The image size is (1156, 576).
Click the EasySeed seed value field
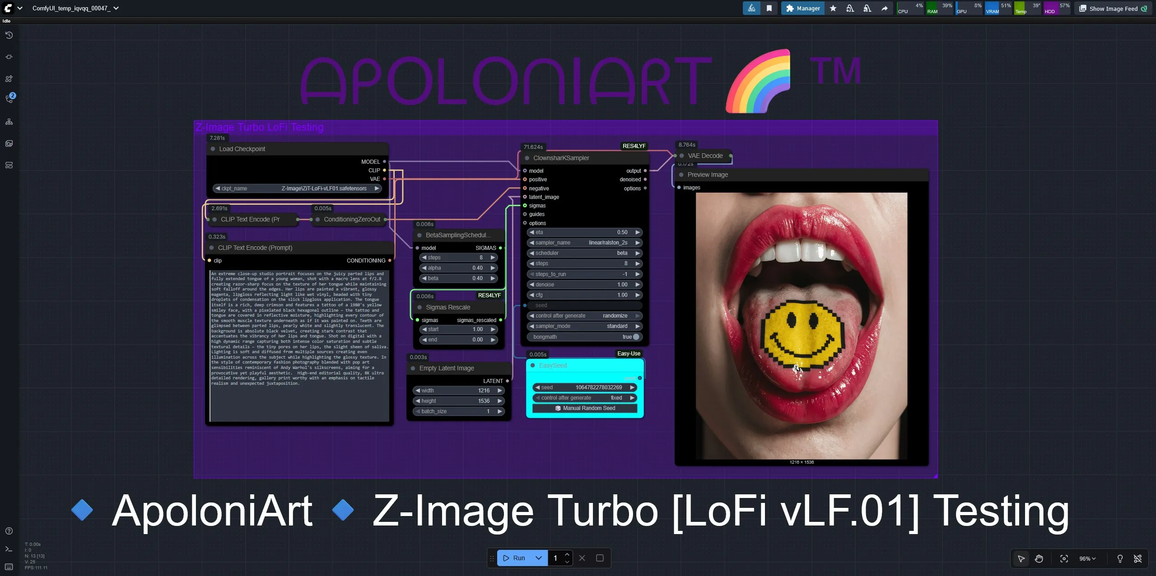[x=585, y=387]
